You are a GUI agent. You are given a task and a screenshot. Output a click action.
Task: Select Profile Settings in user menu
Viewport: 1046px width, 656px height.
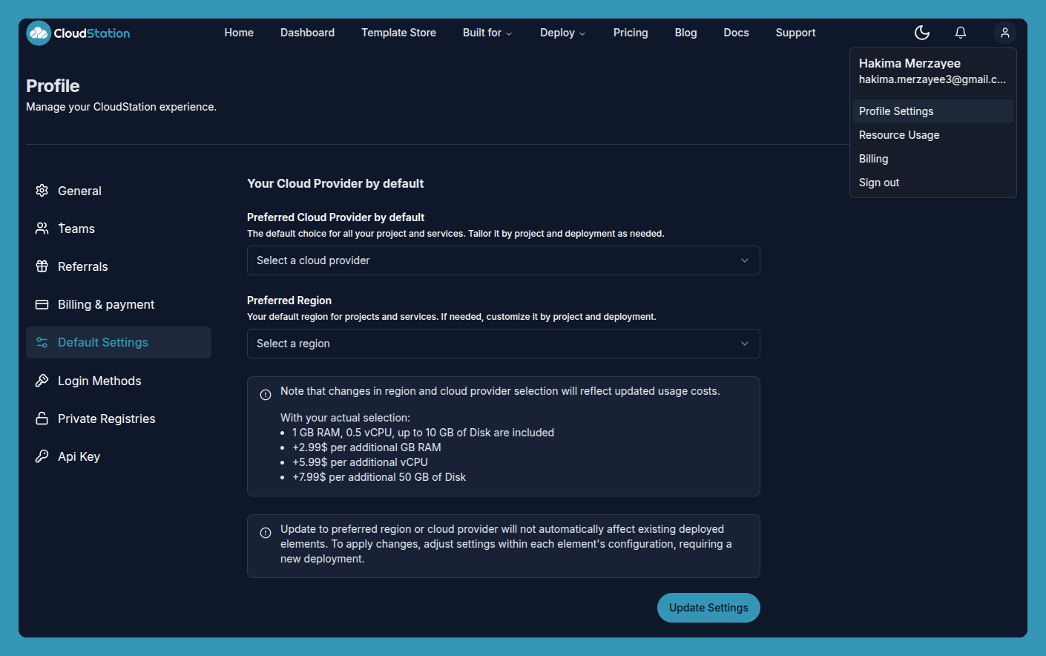(932, 111)
